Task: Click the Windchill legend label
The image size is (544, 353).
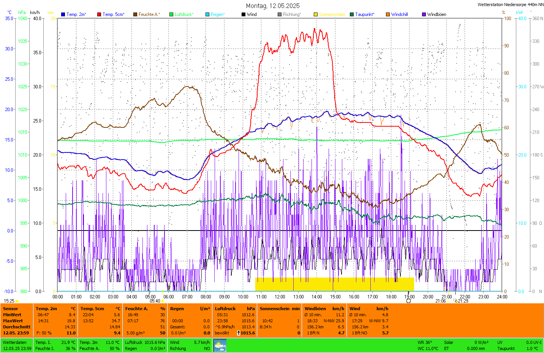Action: click(x=399, y=14)
